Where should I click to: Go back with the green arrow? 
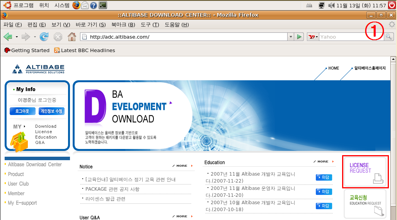(8, 37)
